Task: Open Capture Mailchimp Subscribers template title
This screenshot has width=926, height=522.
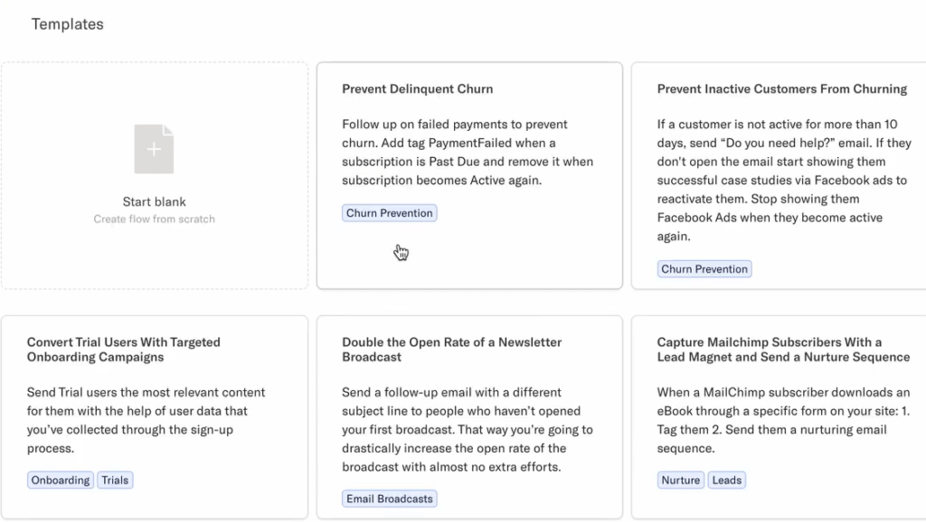Action: coord(783,350)
